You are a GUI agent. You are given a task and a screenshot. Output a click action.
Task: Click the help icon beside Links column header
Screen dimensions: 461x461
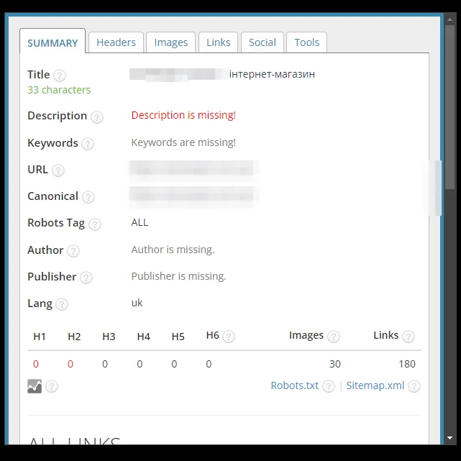408,337
